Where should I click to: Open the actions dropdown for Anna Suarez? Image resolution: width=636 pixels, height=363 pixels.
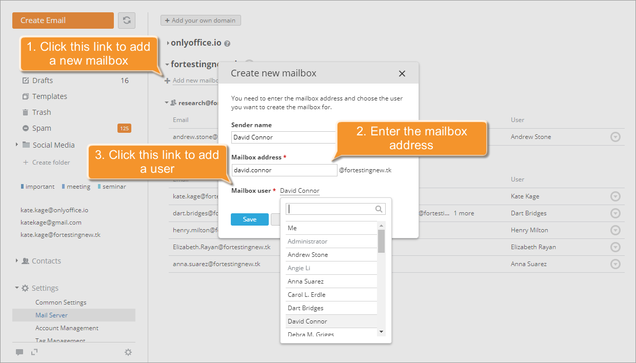tap(615, 264)
